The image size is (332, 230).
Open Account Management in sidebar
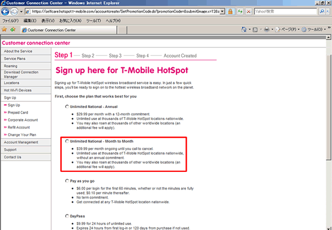26,142
